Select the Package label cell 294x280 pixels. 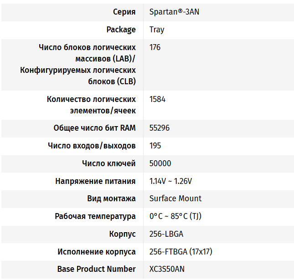coord(121,30)
